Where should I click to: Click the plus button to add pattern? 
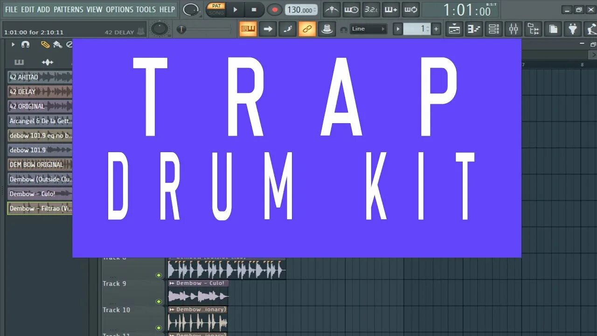436,29
